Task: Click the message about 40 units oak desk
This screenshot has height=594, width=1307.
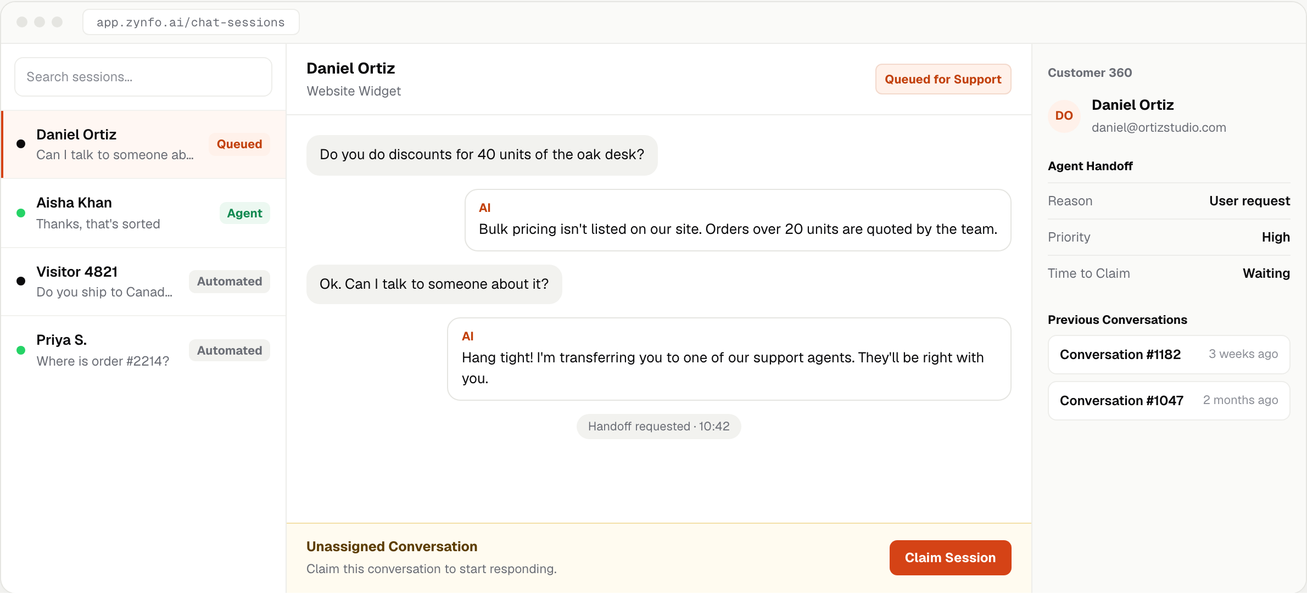Action: pyautogui.click(x=482, y=155)
